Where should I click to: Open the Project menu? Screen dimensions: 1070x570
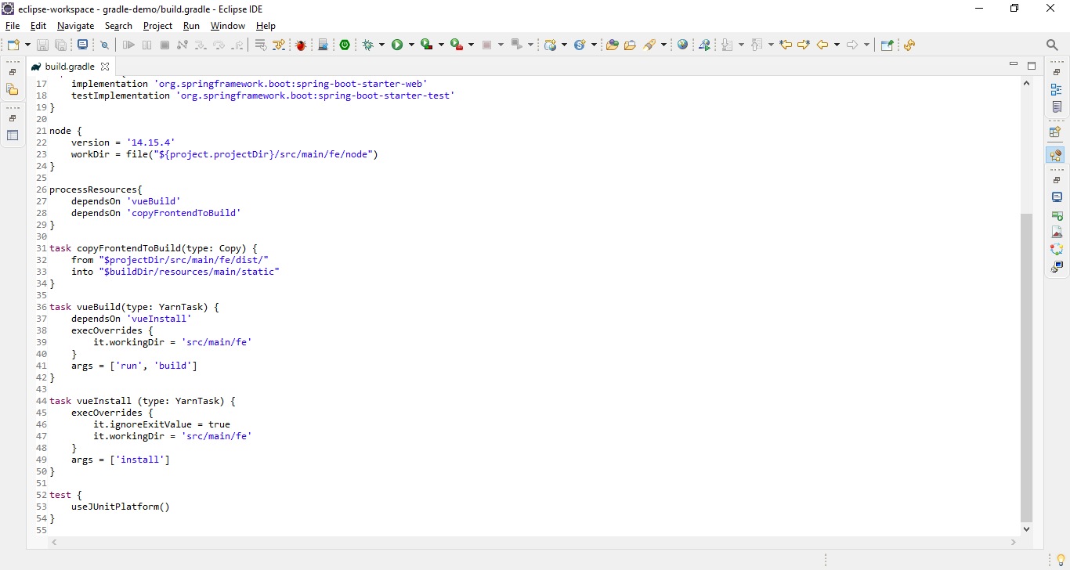tap(157, 26)
